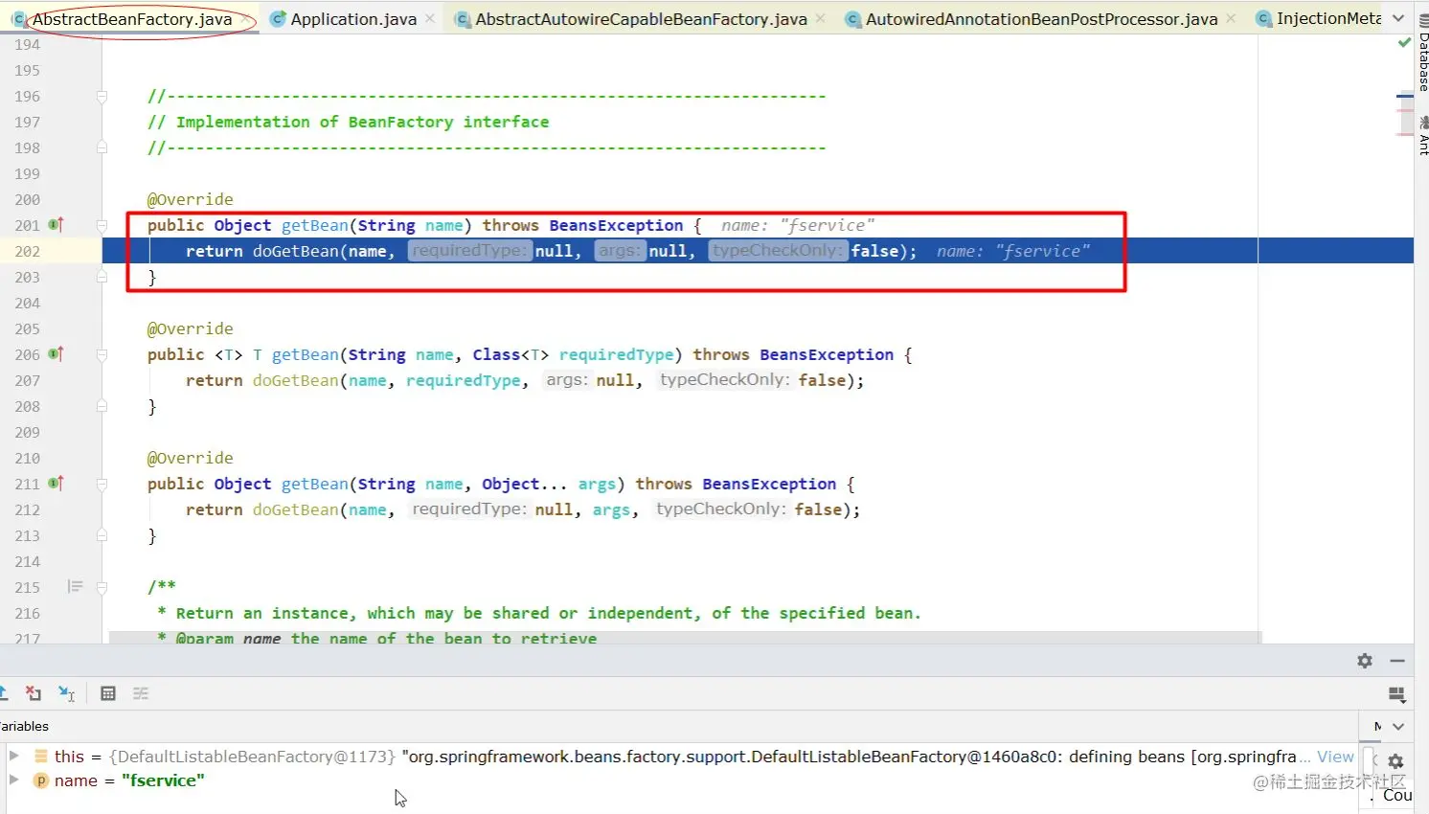Close the Application.java tab
The width and height of the screenshot is (1429, 814).
pyautogui.click(x=430, y=19)
